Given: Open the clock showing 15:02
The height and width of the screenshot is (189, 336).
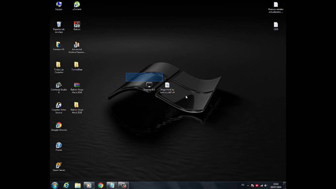Looking at the screenshot, I should point(276,186).
